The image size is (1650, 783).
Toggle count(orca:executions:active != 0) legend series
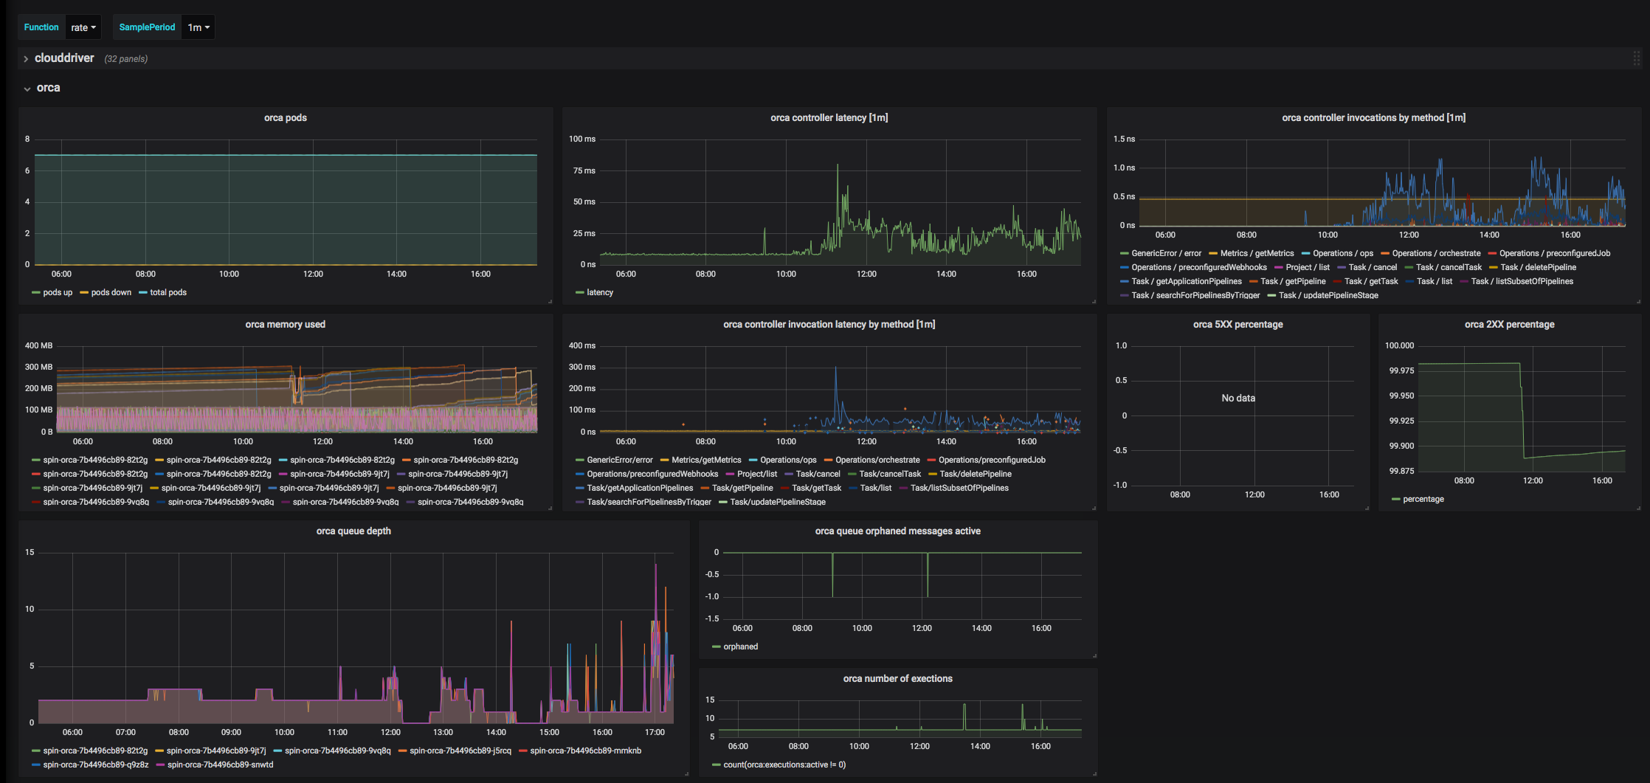(784, 765)
